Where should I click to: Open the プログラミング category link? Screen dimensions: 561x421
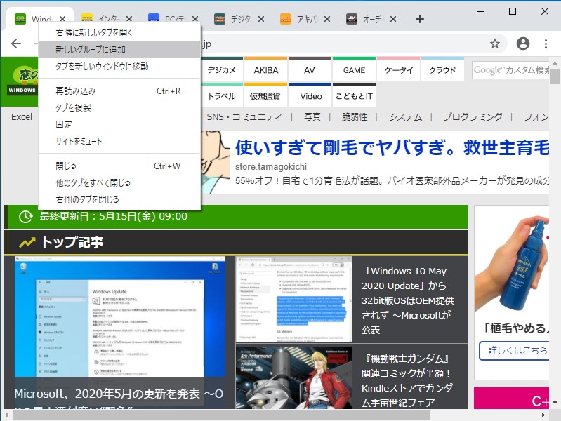point(473,117)
